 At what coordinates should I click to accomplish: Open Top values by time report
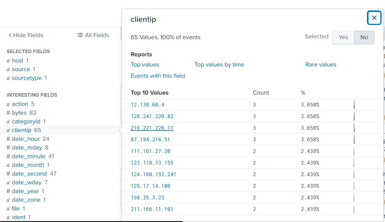pos(219,65)
